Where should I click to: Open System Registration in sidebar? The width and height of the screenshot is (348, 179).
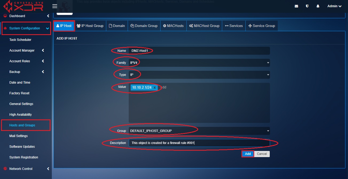point(24,157)
